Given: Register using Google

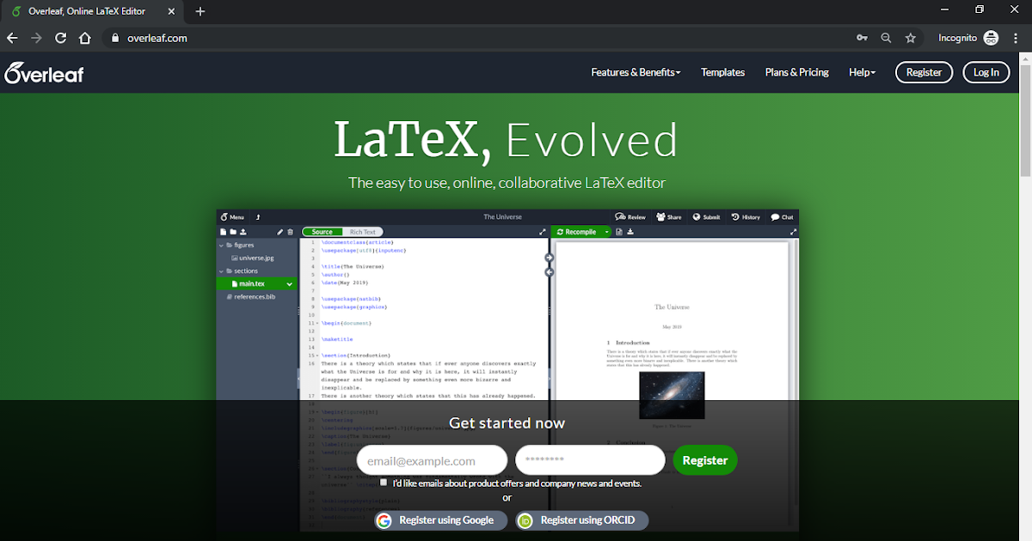Looking at the screenshot, I should 439,520.
